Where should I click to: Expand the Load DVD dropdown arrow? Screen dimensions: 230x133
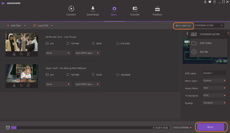coord(52,25)
